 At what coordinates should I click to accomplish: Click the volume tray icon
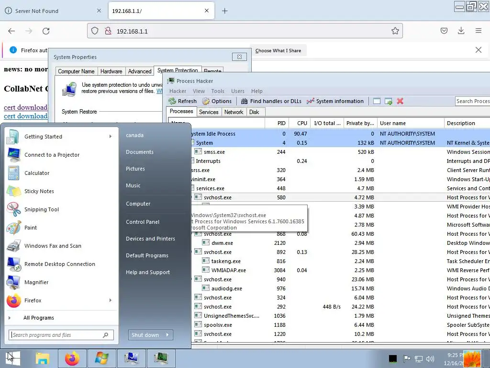430,359
